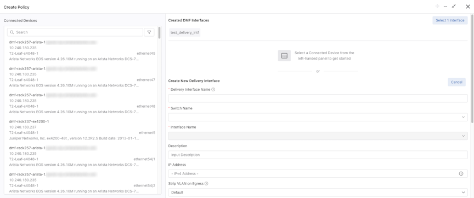
Task: Click the search magnifier icon
Action: (12, 32)
